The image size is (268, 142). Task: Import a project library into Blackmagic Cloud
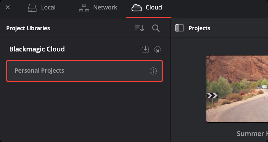point(145,49)
